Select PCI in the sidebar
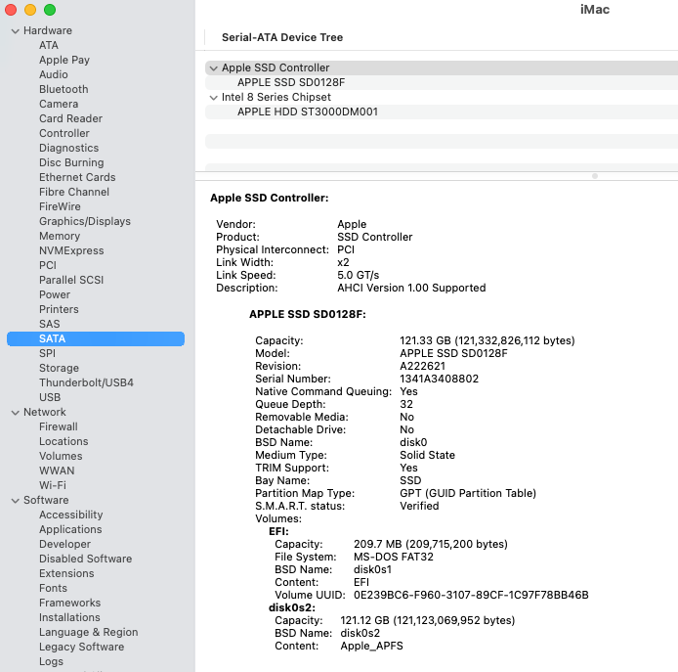Screen dimensions: 678x672 48,265
